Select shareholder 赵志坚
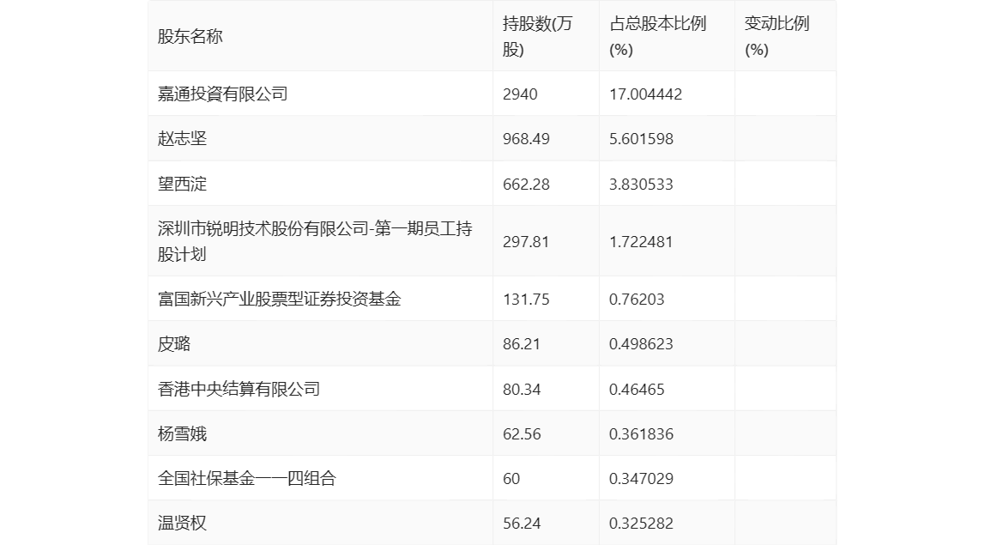 182,138
